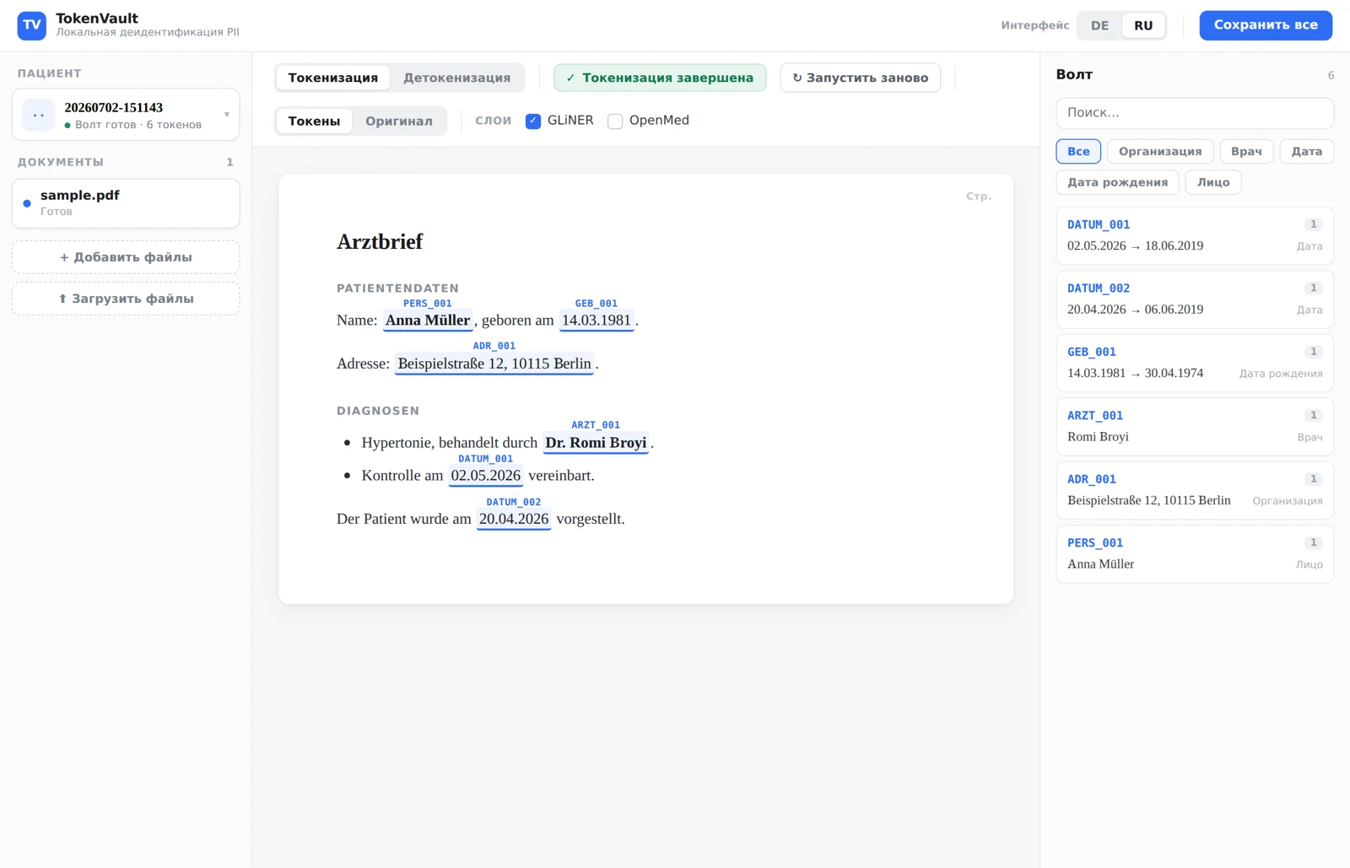Filter vault by Лицо

(1213, 182)
